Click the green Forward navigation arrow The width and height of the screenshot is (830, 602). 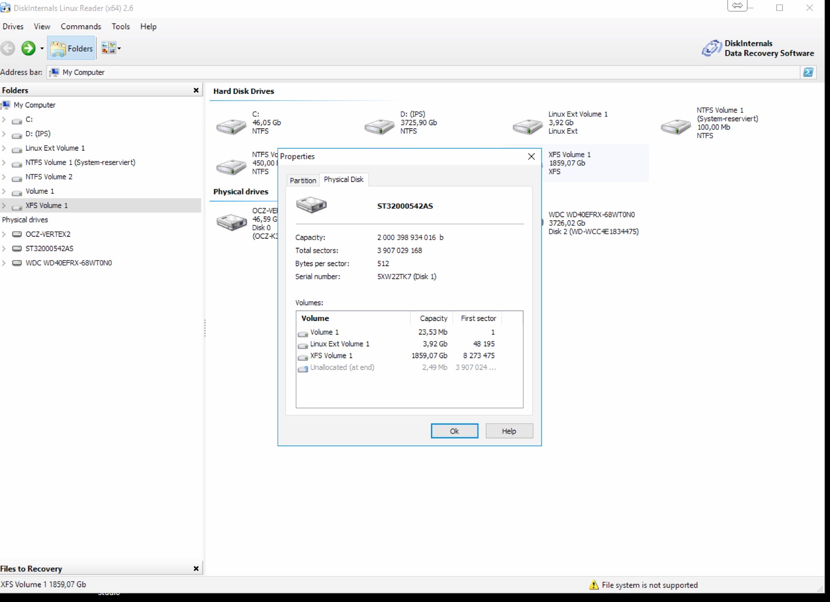click(28, 48)
